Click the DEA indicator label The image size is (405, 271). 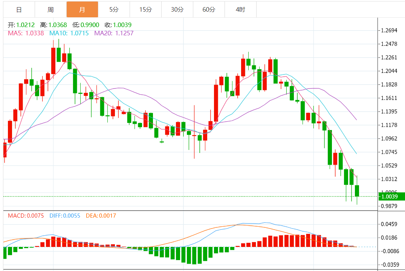tap(101, 216)
